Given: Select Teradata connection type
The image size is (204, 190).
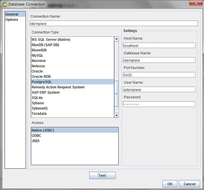Looking at the screenshot, I should tap(73, 113).
